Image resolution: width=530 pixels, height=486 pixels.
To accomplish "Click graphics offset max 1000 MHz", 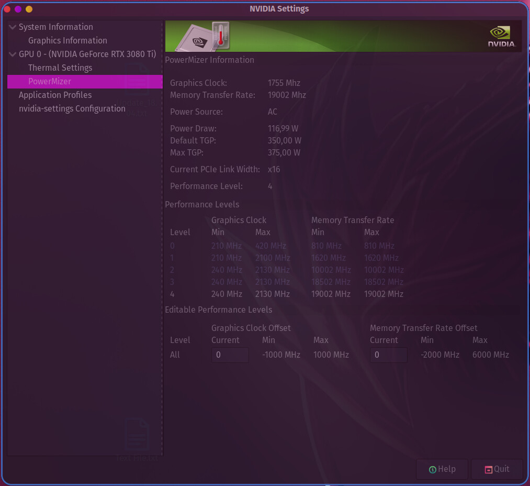I will pos(331,355).
